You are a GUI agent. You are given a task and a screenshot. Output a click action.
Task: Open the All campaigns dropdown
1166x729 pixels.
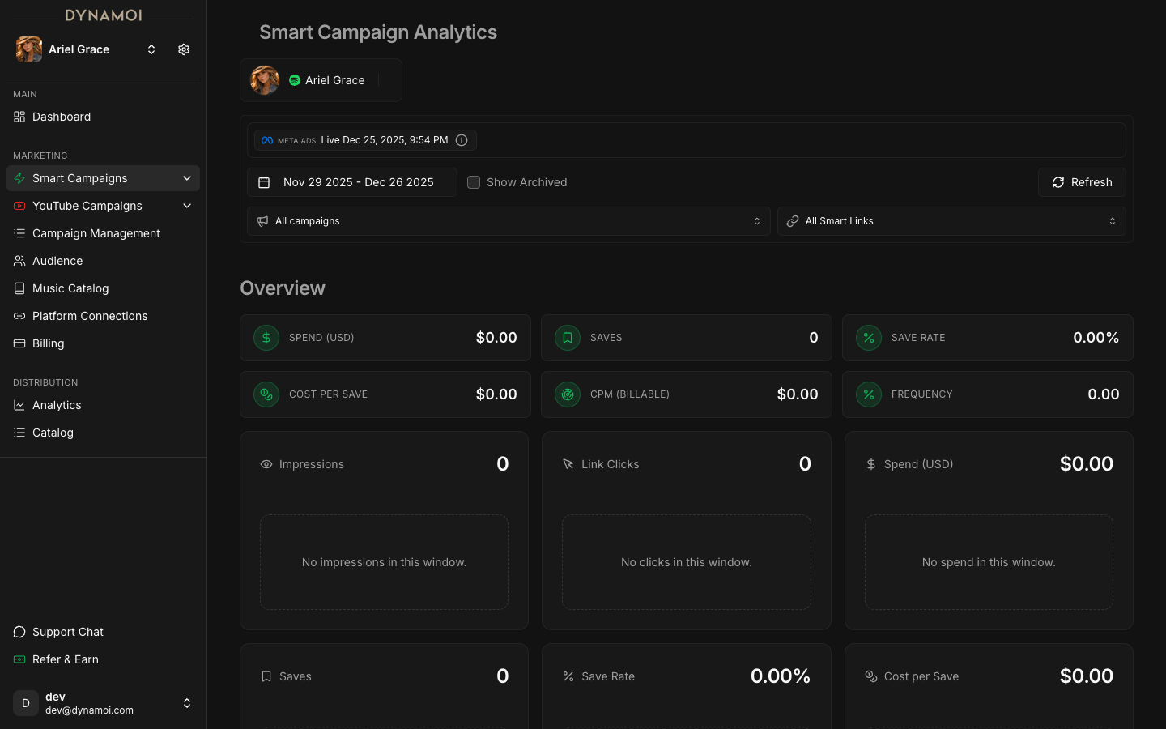509,220
